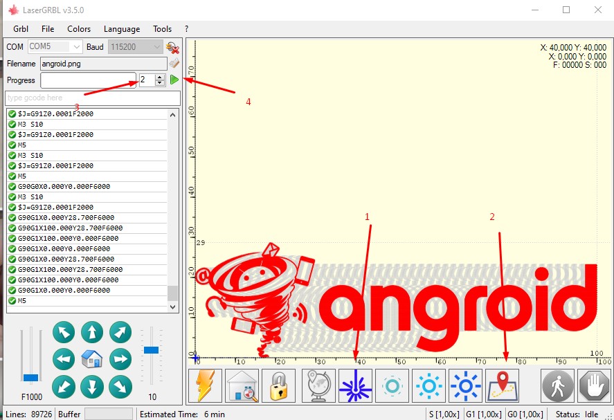Expand the Baud rate 115200 dropdown
Viewport: 614px width, 420px height.
point(156,47)
